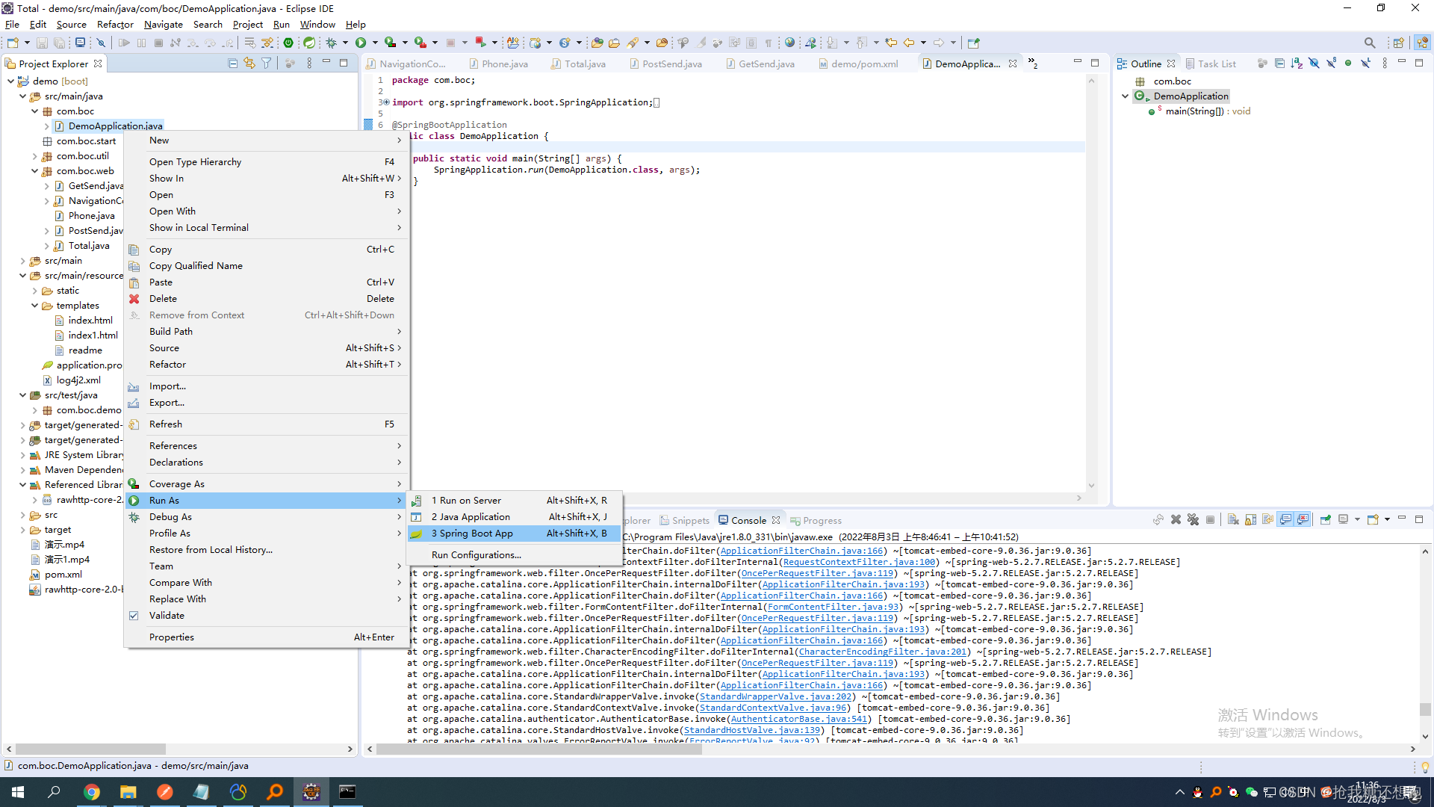Click the taskbar search magnifier
This screenshot has height=807, width=1434.
pyautogui.click(x=55, y=792)
